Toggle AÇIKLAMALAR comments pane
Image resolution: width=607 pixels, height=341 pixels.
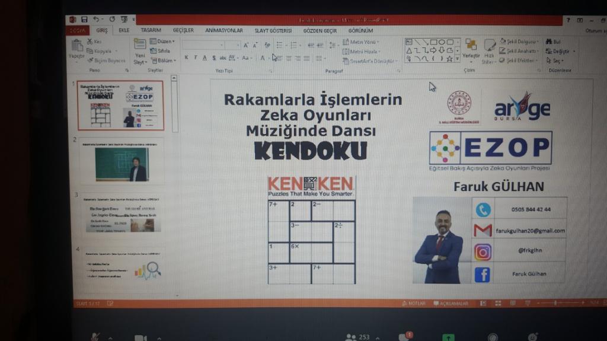(451, 303)
